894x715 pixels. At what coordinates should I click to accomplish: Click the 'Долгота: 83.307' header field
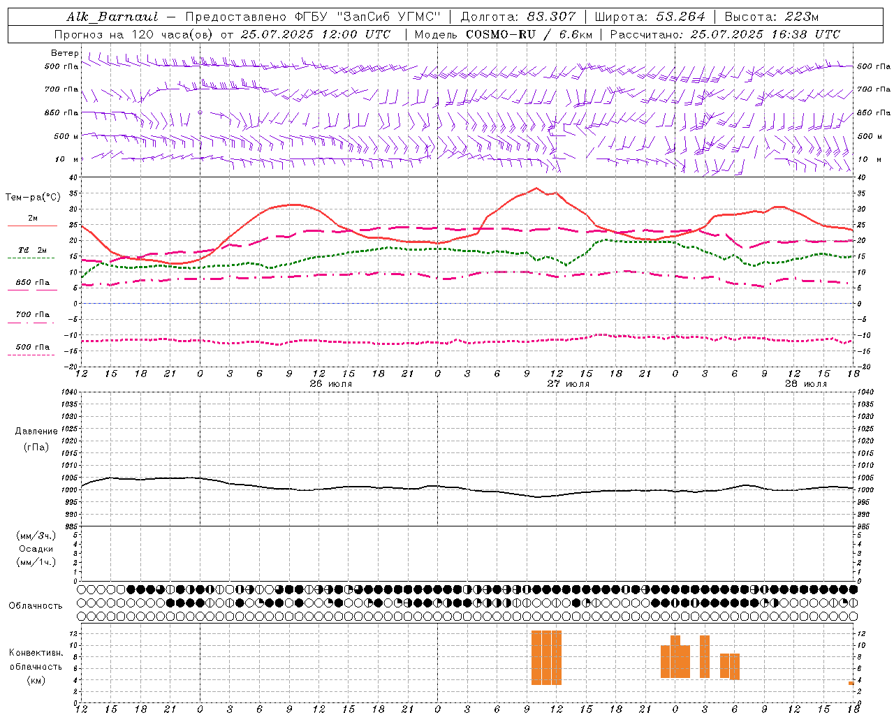(x=518, y=17)
